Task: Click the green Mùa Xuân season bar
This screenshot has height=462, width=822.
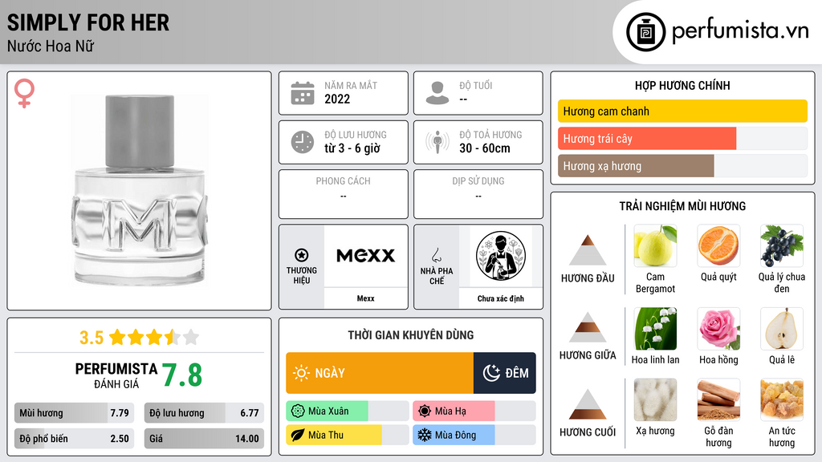Action: (328, 411)
